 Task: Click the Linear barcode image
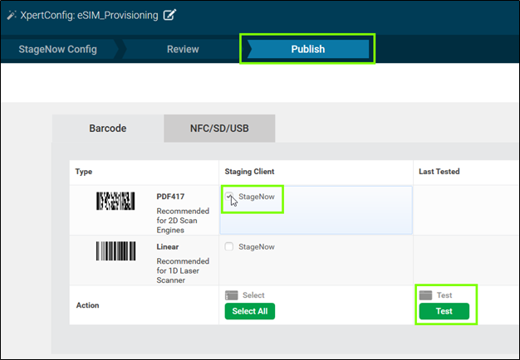[x=115, y=252]
